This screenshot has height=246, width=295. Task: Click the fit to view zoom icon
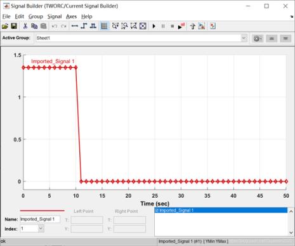143,26
